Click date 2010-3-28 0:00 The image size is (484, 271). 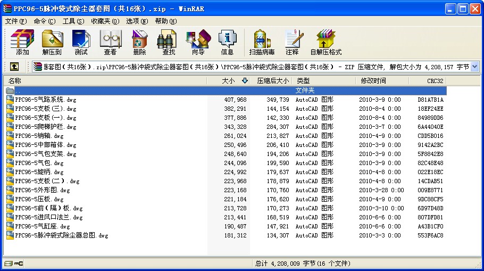click(x=381, y=190)
